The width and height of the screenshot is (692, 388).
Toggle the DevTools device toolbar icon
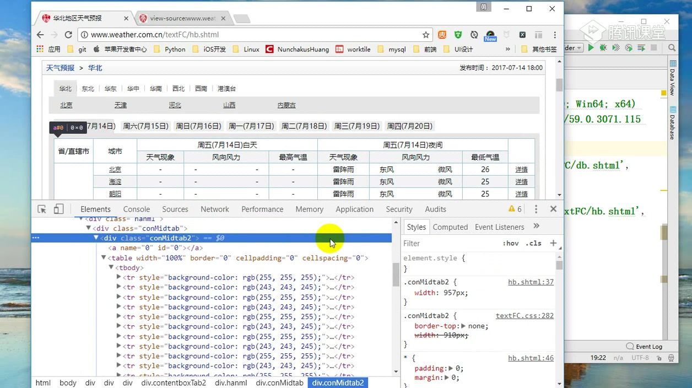(x=58, y=209)
